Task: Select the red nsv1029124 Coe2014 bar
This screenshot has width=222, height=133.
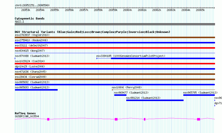Action: [x=115, y=64]
